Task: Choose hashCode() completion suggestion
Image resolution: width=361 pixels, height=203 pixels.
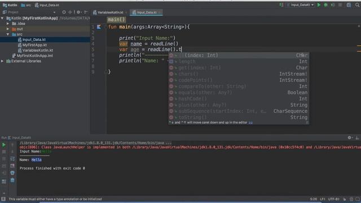Action: pos(239,99)
